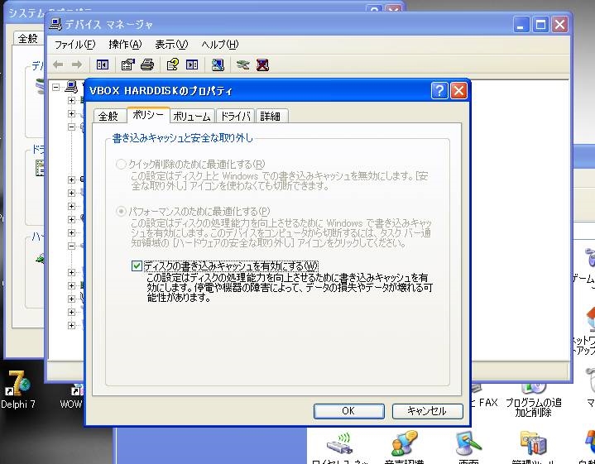
Task: Click the ? help button on VBOX HARDDISK dialog
Action: pos(439,91)
